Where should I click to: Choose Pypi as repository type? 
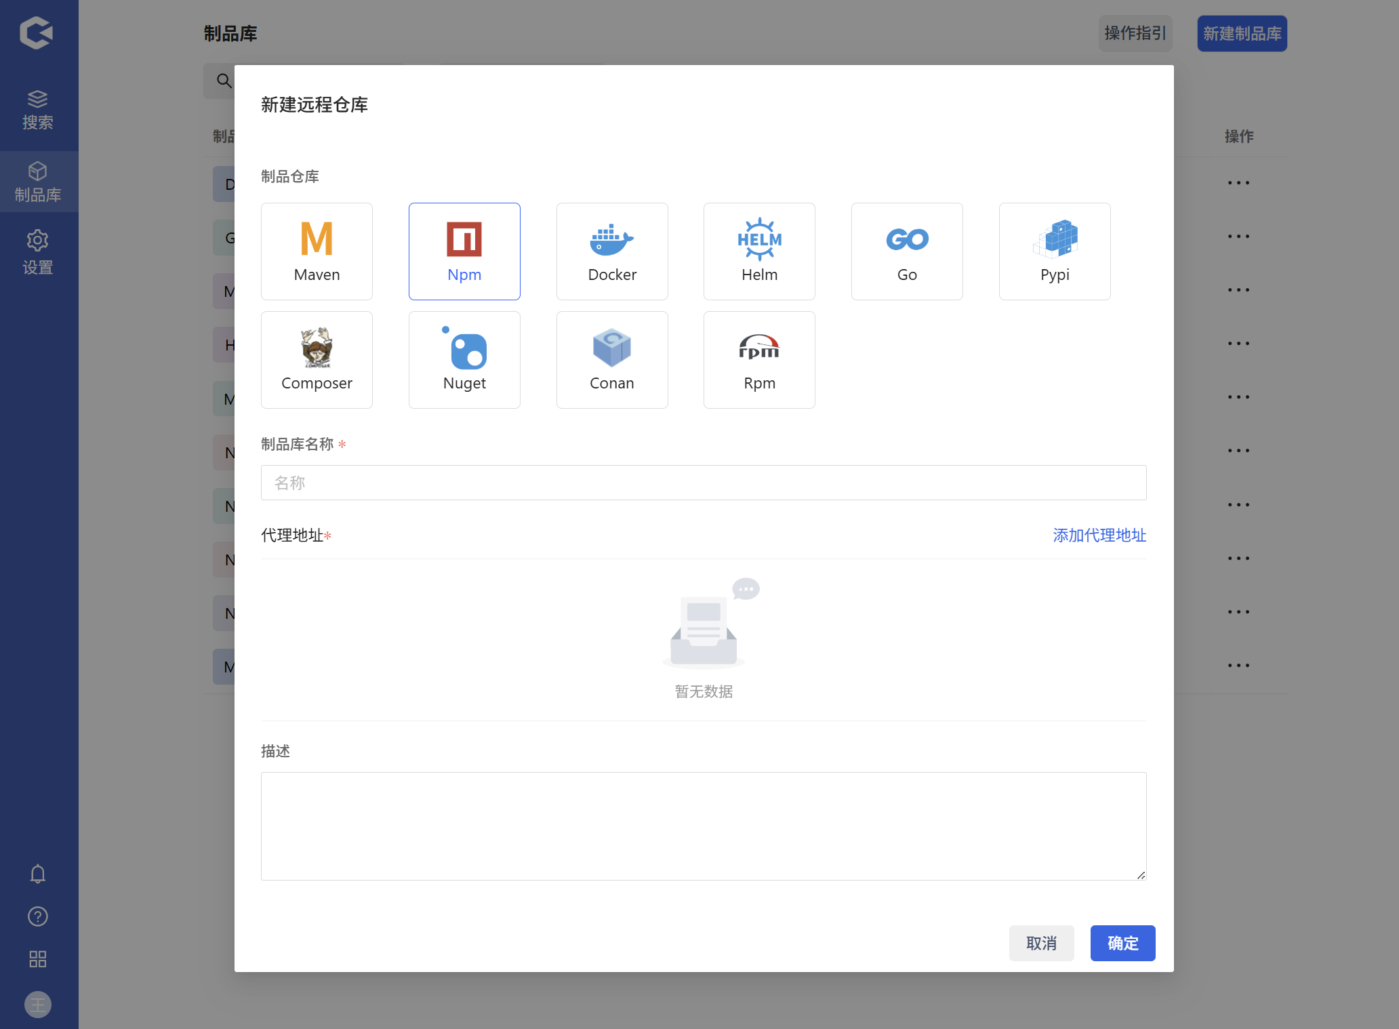(1054, 251)
